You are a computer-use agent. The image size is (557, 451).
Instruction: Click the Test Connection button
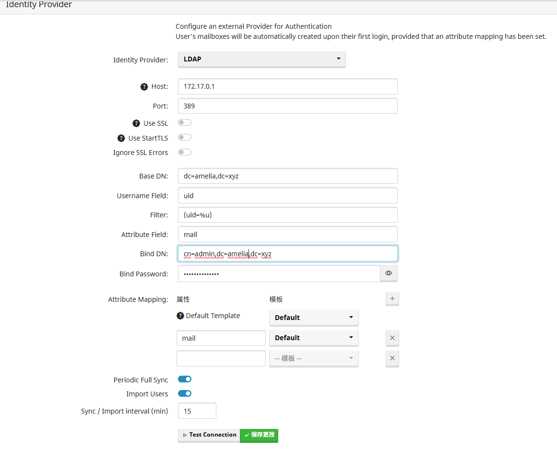(x=209, y=435)
